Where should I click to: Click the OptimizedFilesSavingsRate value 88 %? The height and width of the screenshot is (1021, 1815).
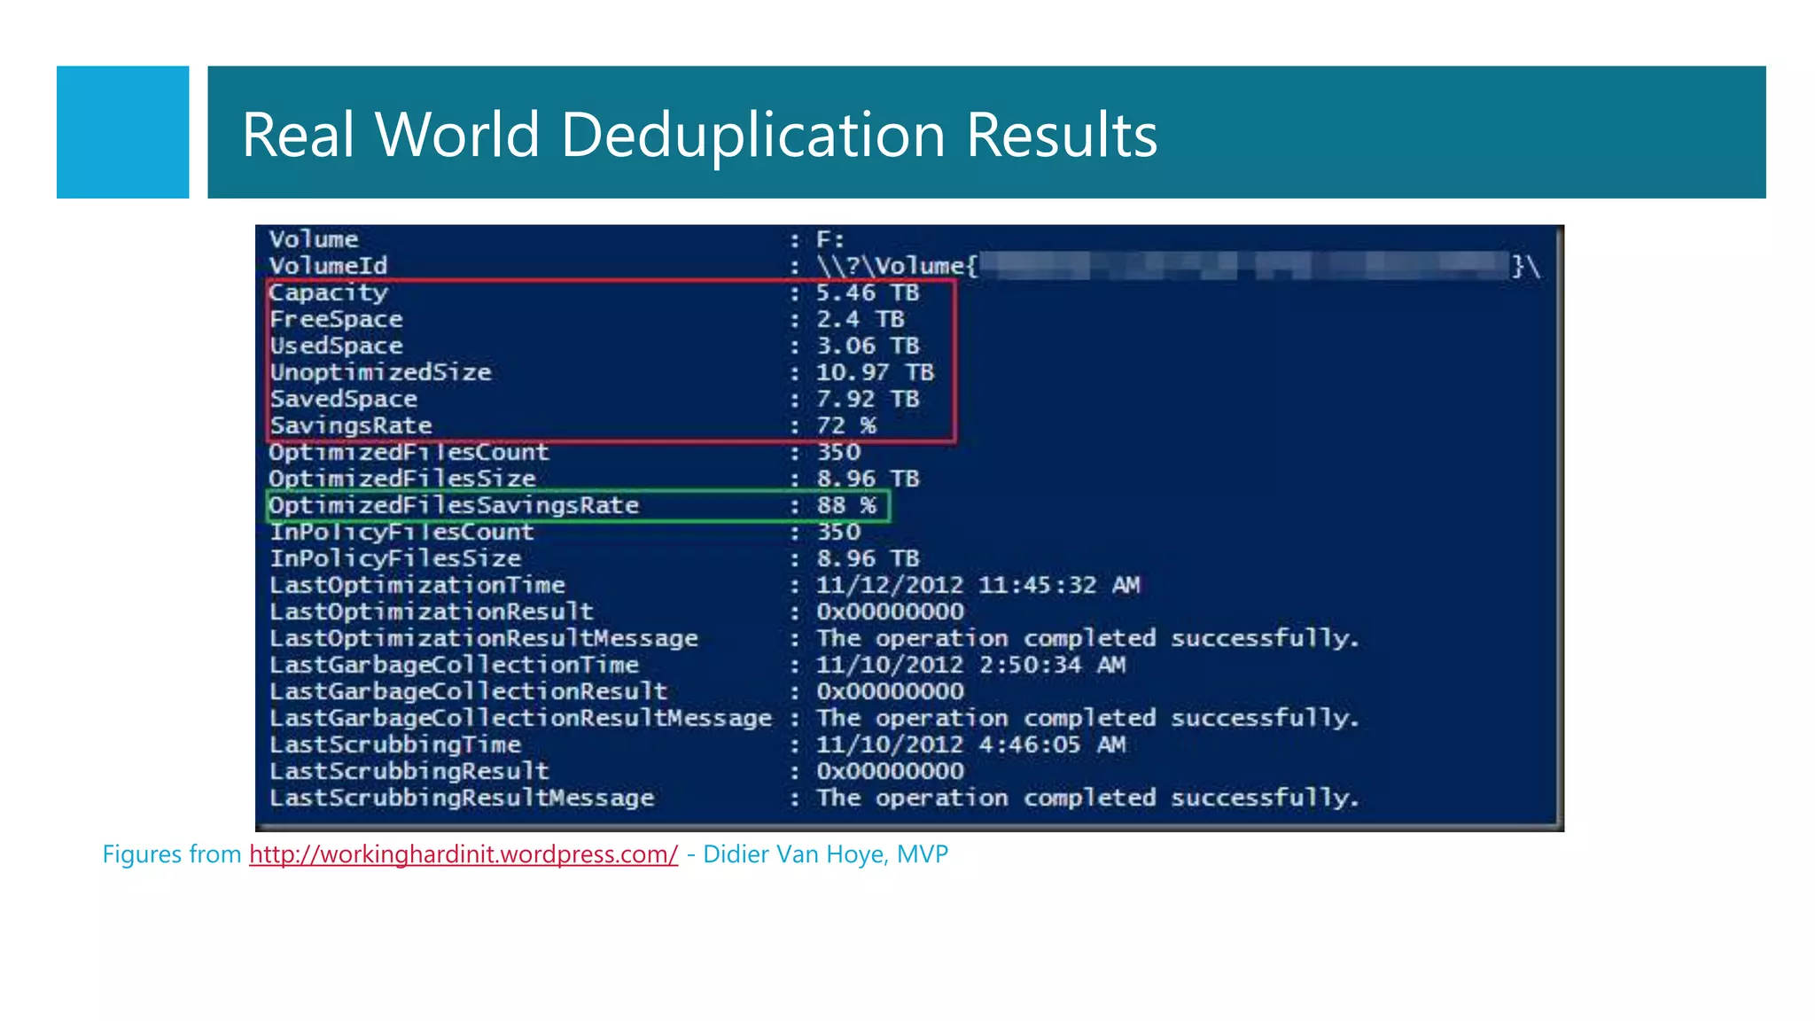pos(846,505)
